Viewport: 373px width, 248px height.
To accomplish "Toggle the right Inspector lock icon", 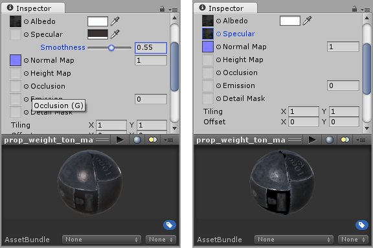I will tap(354, 9).
